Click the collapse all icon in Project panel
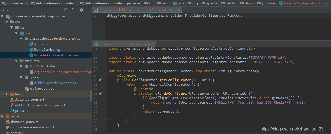Image resolution: width=331 pixels, height=134 pixels. point(73,10)
